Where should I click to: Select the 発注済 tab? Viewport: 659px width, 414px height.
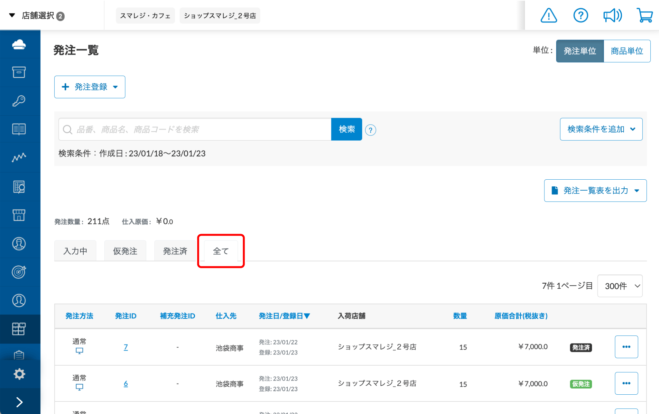[x=175, y=251]
